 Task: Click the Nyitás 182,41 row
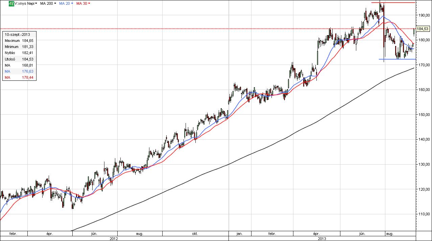(x=19, y=53)
